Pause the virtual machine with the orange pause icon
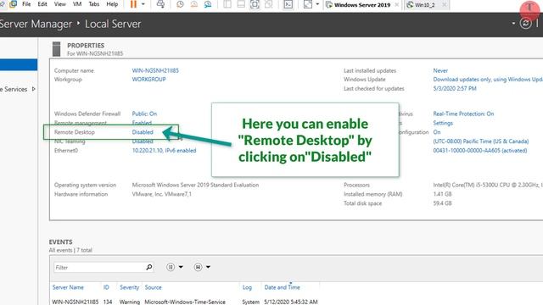 point(133,4)
